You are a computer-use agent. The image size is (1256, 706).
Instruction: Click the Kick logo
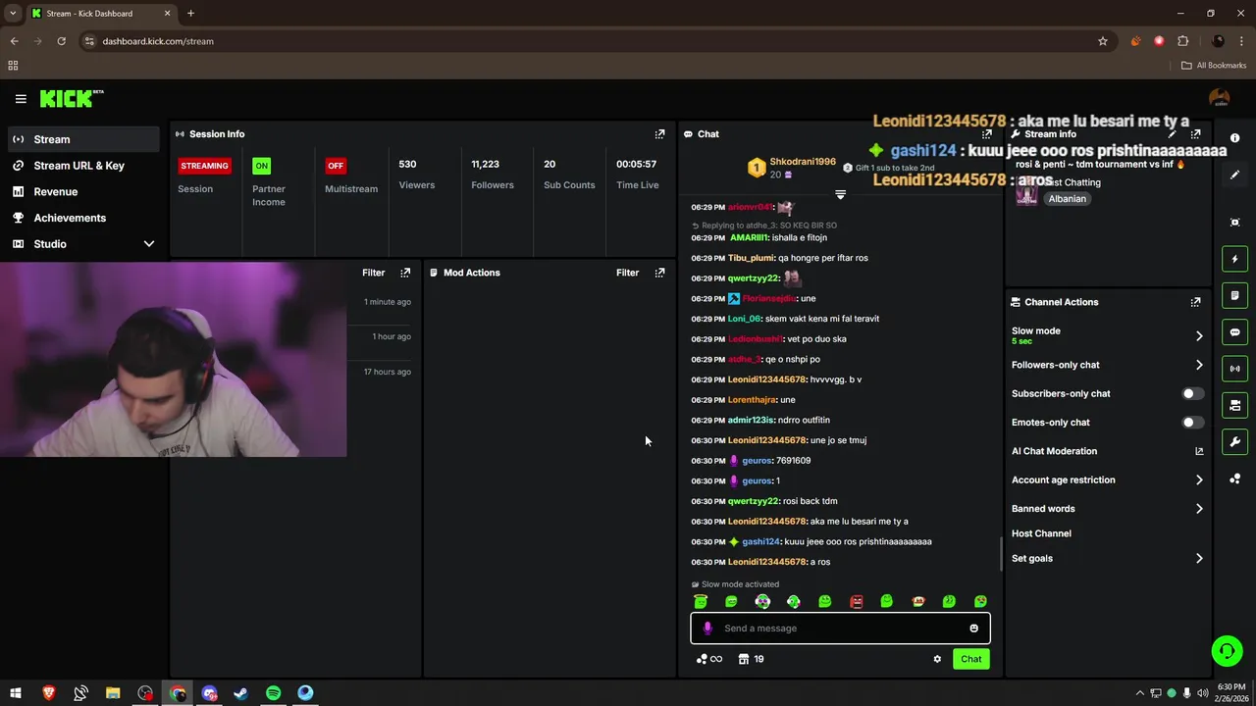72,98
